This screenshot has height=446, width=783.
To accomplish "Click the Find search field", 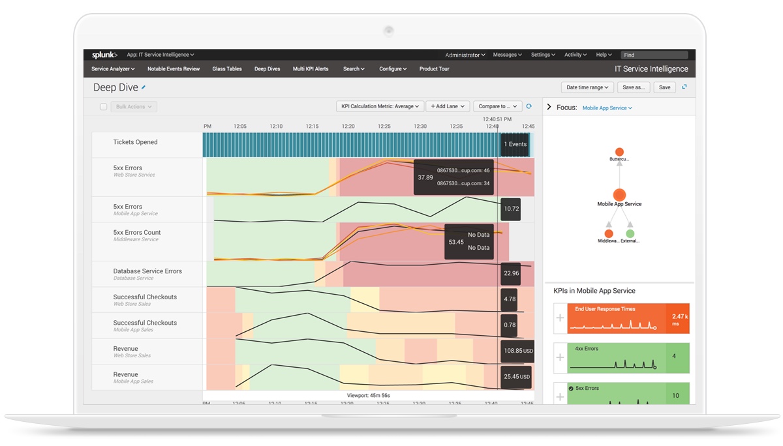I will [654, 55].
